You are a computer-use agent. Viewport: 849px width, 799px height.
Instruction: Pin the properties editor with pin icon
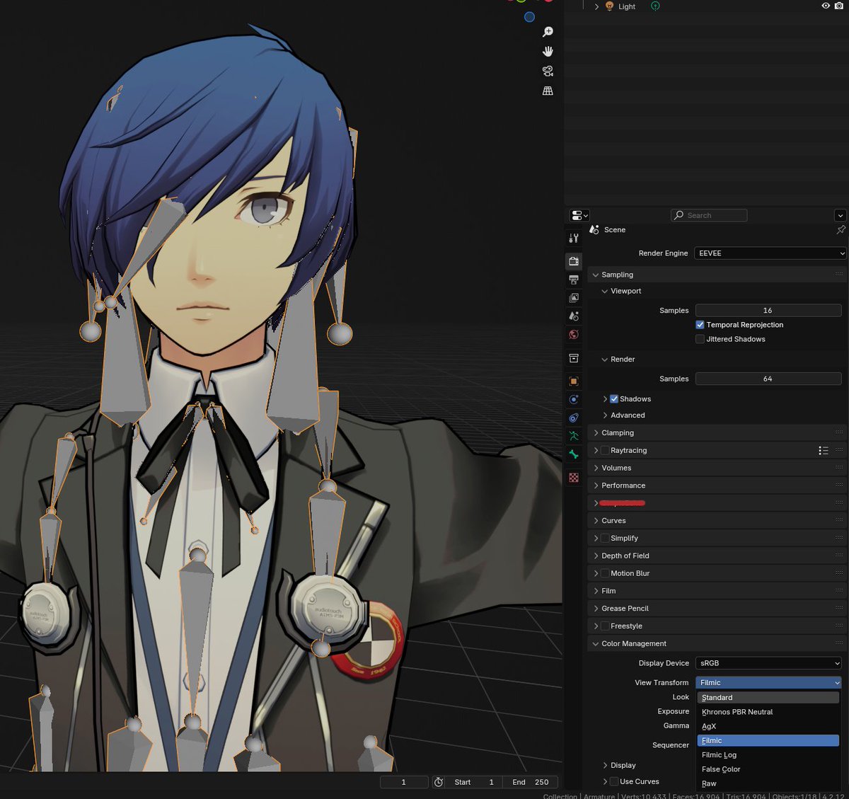[x=841, y=230]
